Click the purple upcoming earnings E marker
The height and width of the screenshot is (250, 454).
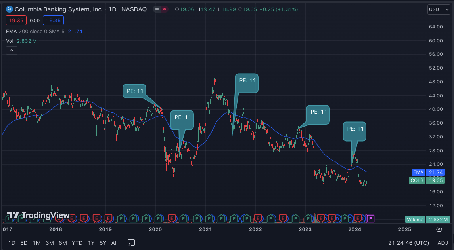(371, 218)
